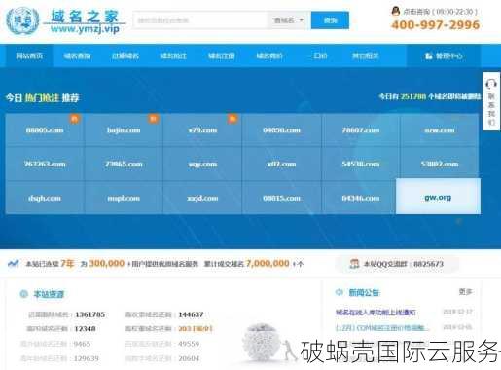Select the 78607.com domain tile
501x370 pixels.
[x=361, y=130]
